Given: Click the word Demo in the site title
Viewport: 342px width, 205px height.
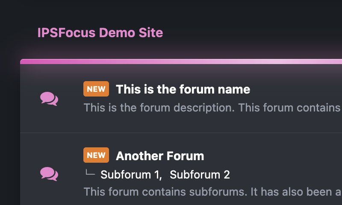Looking at the screenshot, I should click(x=117, y=33).
